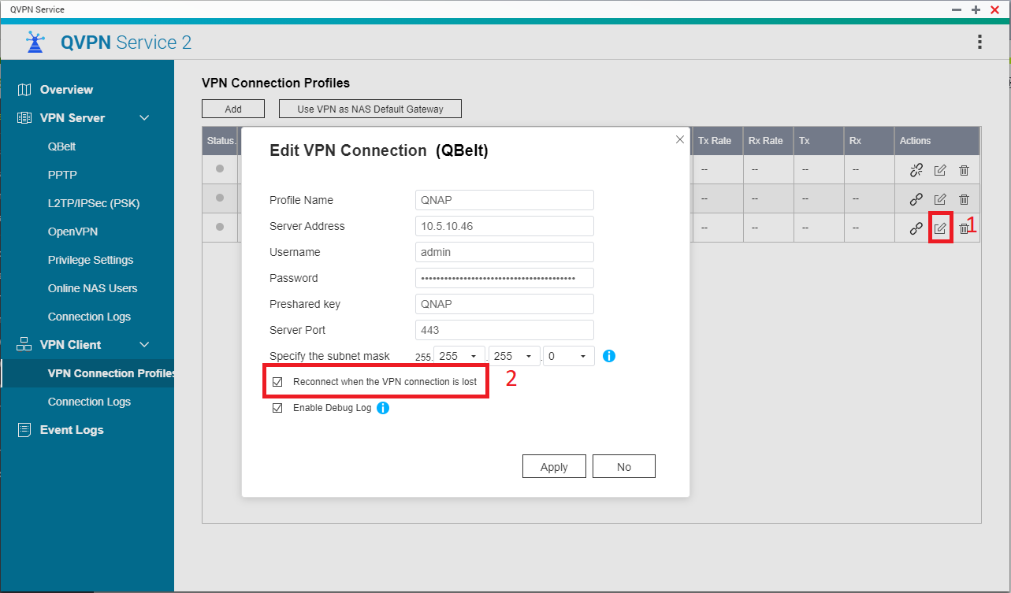Click the connect icon in the first profile row
Image resolution: width=1011 pixels, height=593 pixels.
pos(916,169)
